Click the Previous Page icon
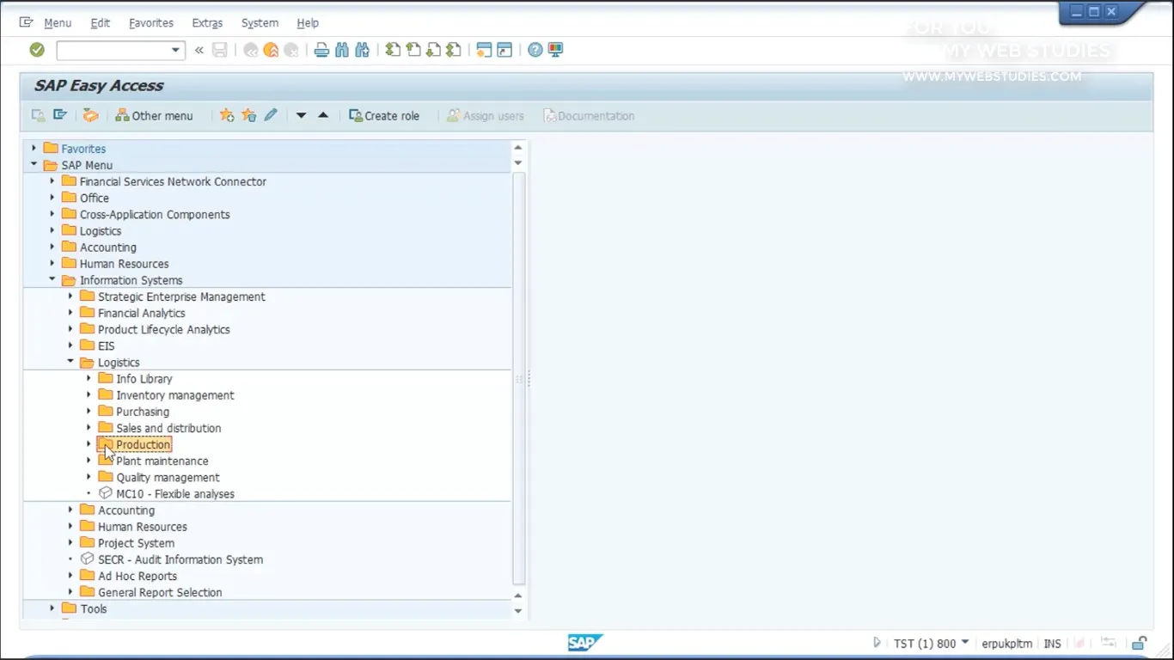 point(413,50)
